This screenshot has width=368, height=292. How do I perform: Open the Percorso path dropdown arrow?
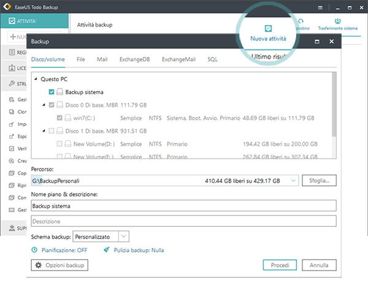pyautogui.click(x=293, y=181)
